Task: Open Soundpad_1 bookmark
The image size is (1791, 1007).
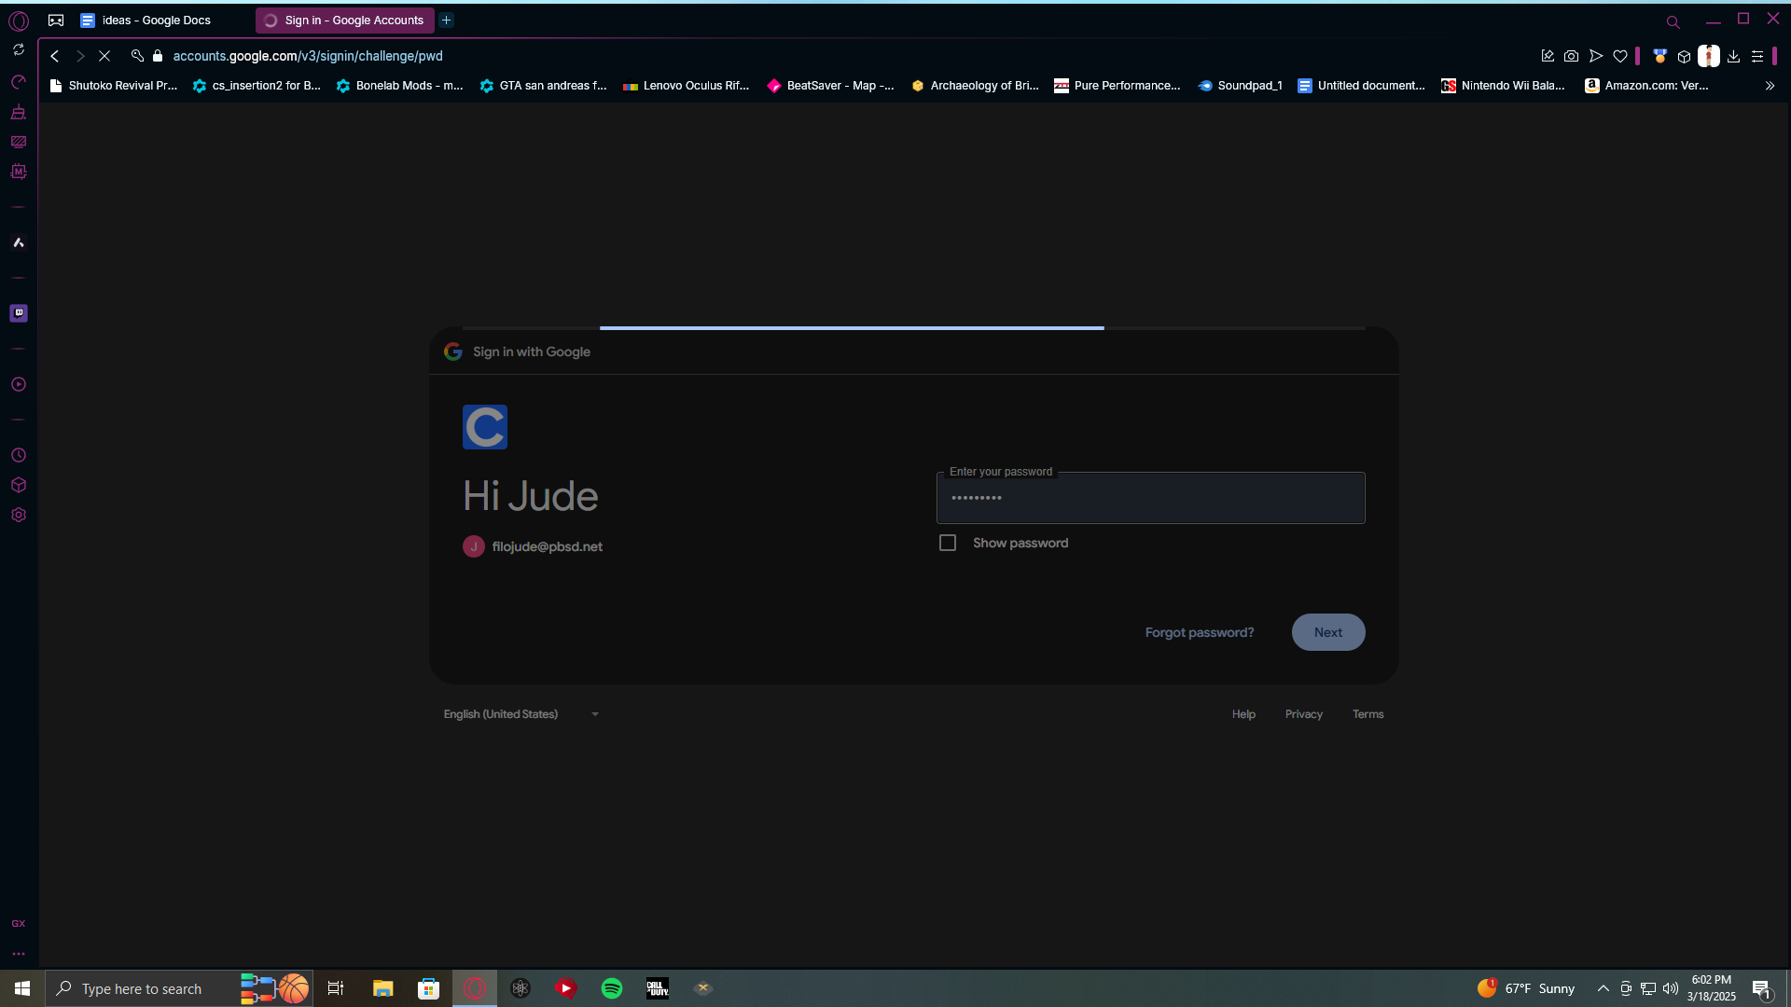Action: point(1241,86)
